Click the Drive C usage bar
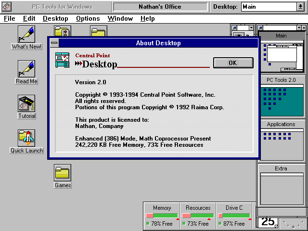This screenshot has width=308, height=231. pyautogui.click(x=234, y=216)
